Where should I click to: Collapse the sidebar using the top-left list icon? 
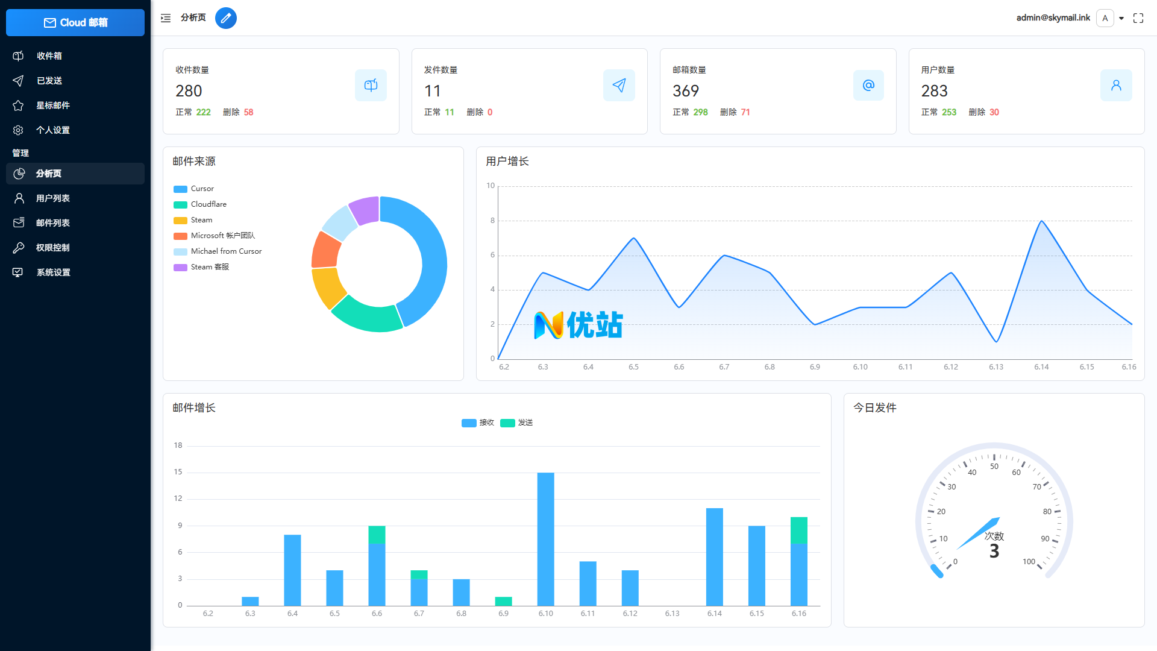tap(165, 18)
